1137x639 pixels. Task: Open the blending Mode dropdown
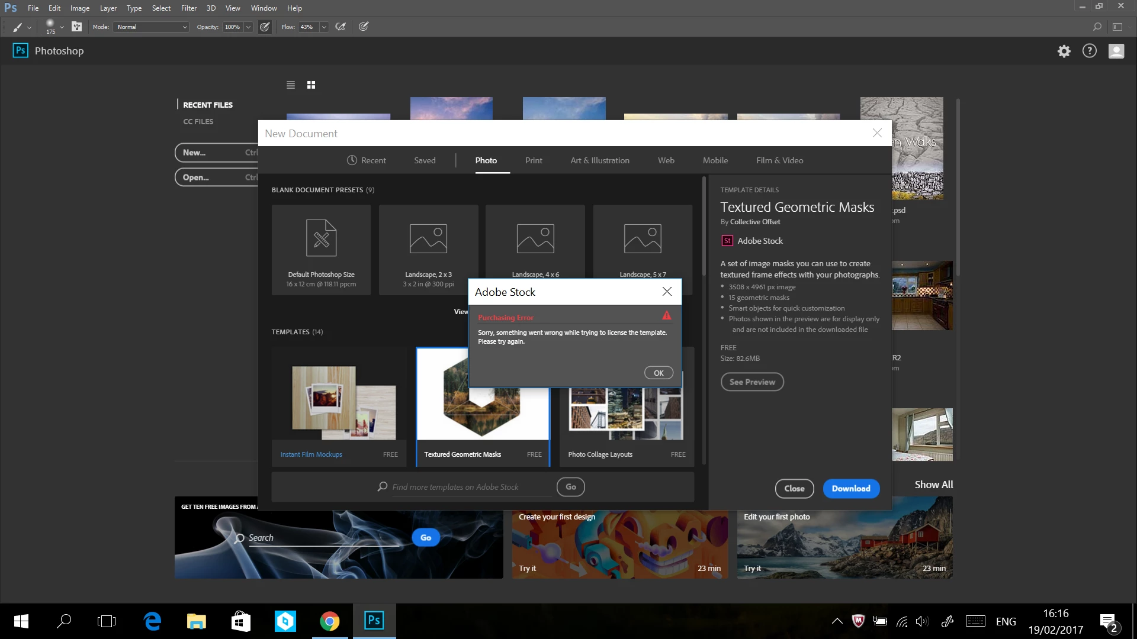(x=152, y=27)
